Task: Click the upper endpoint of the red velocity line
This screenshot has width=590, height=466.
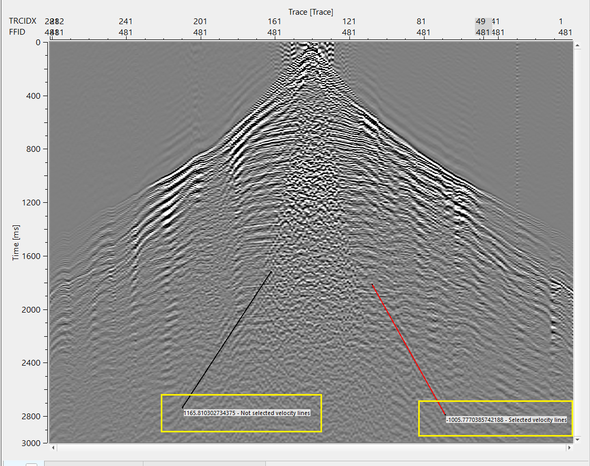Action: pos(372,285)
